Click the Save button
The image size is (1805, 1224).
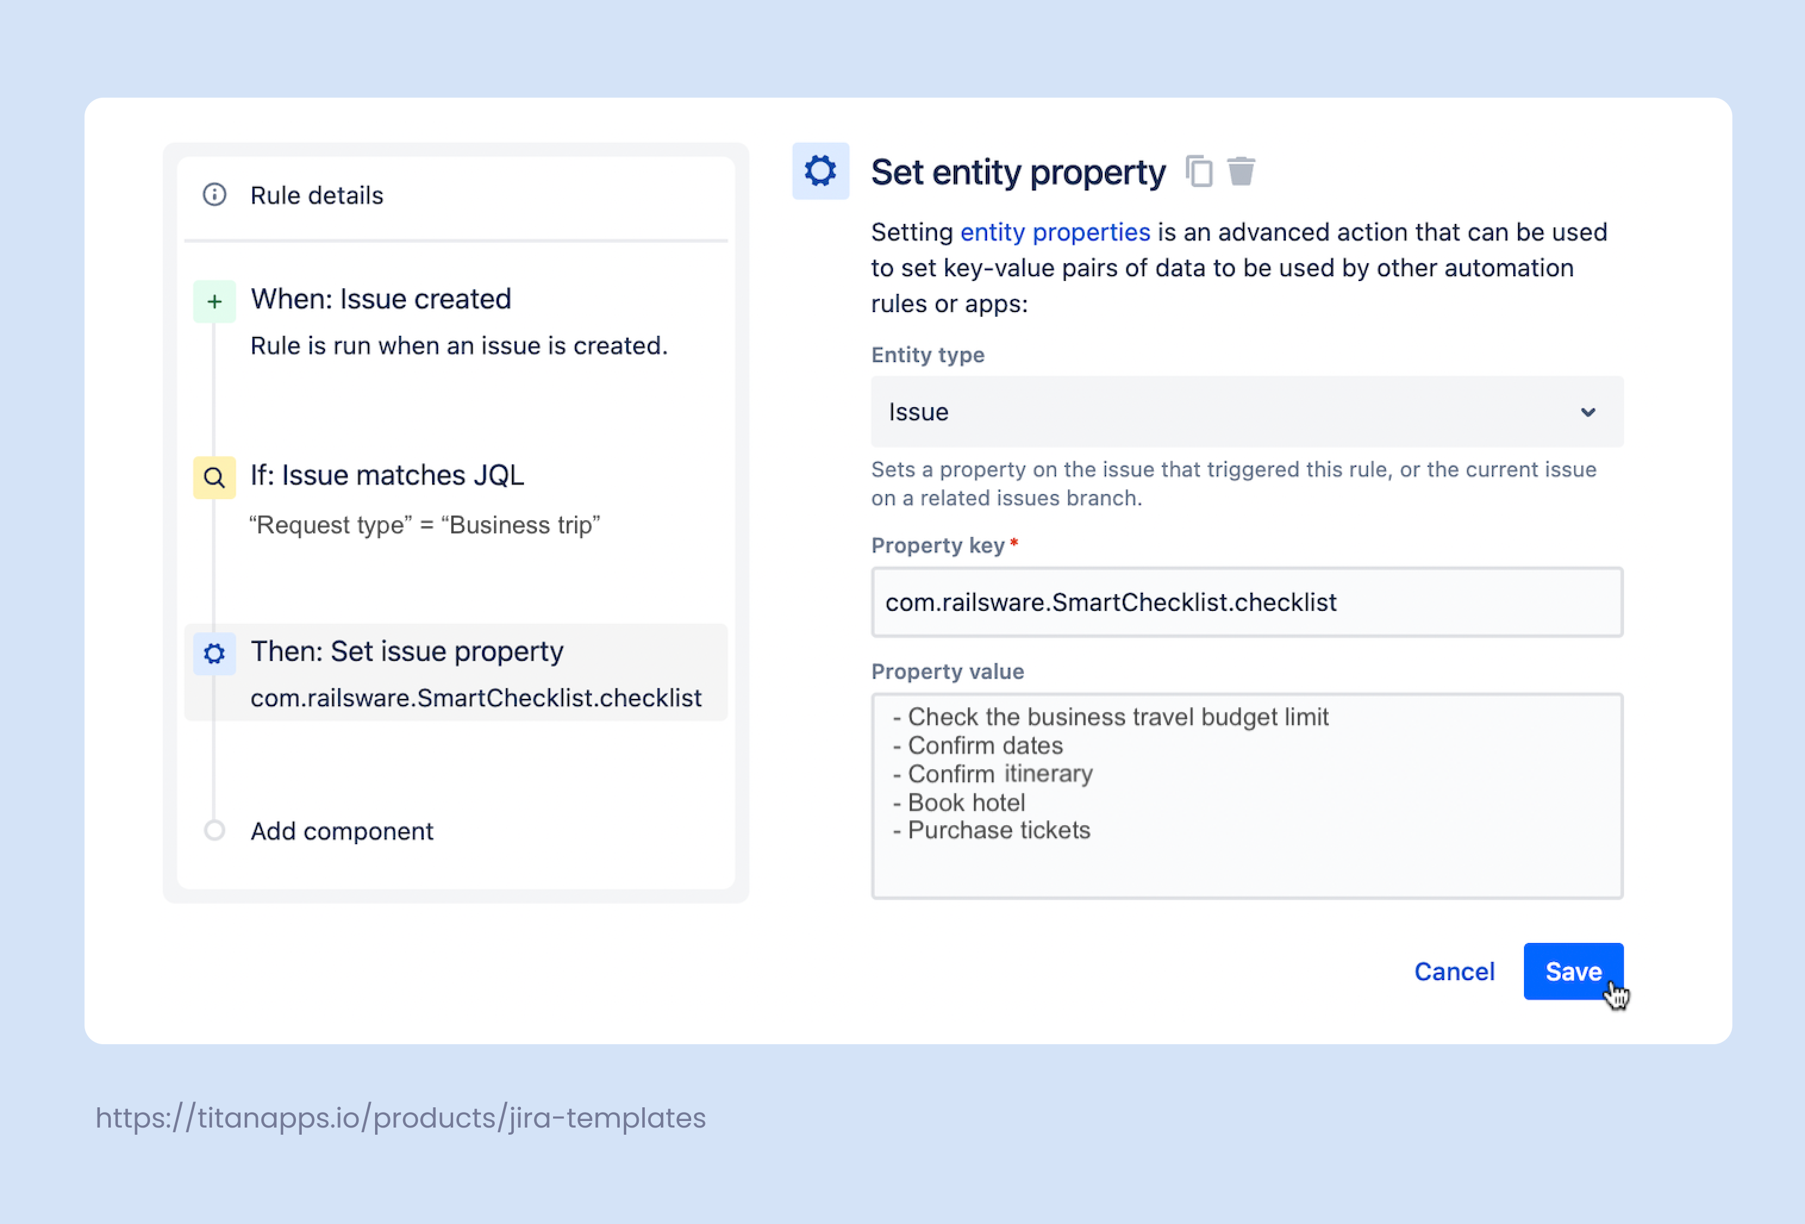1573,971
